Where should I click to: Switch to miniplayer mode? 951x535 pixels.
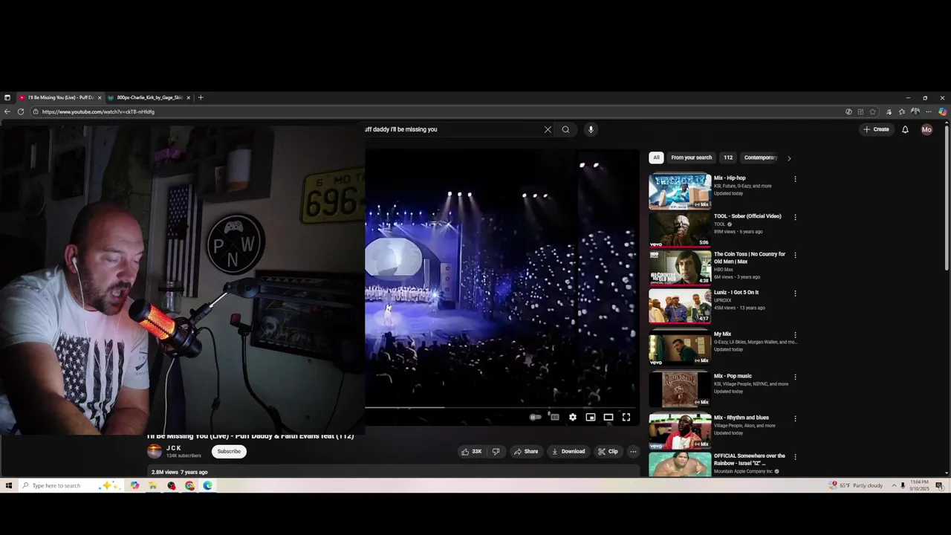click(x=590, y=417)
